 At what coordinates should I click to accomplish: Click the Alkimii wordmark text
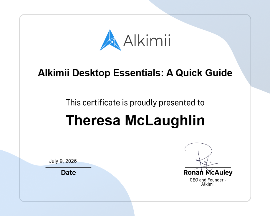pos(147,41)
